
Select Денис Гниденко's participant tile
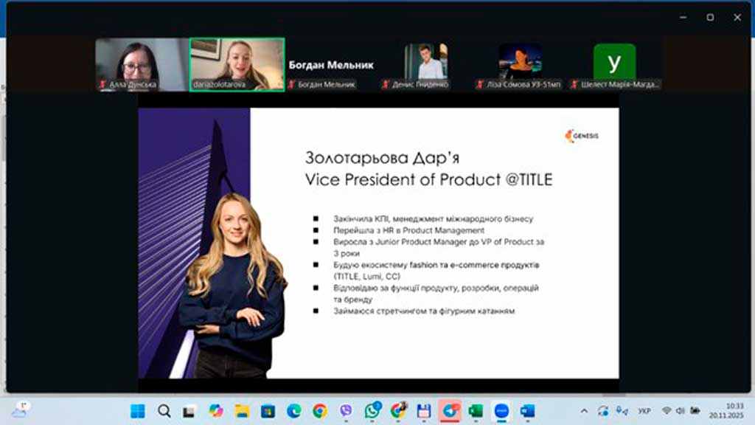425,64
